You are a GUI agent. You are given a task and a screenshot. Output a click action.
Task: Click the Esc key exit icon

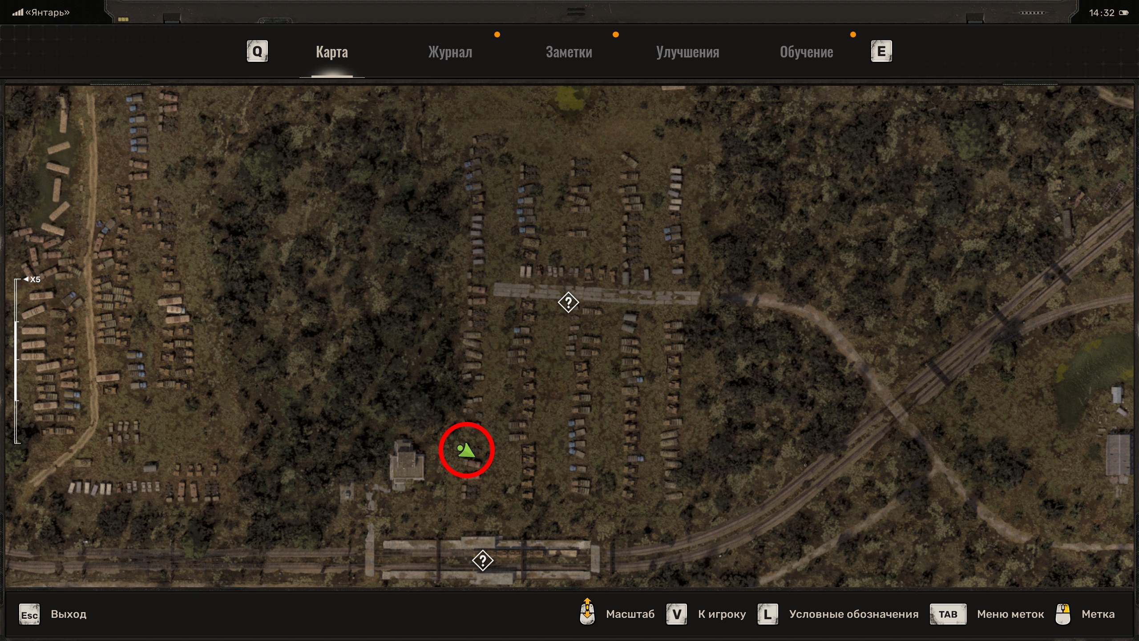29,615
